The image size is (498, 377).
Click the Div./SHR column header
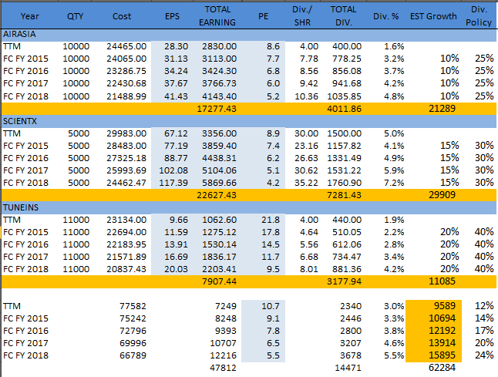[302, 16]
